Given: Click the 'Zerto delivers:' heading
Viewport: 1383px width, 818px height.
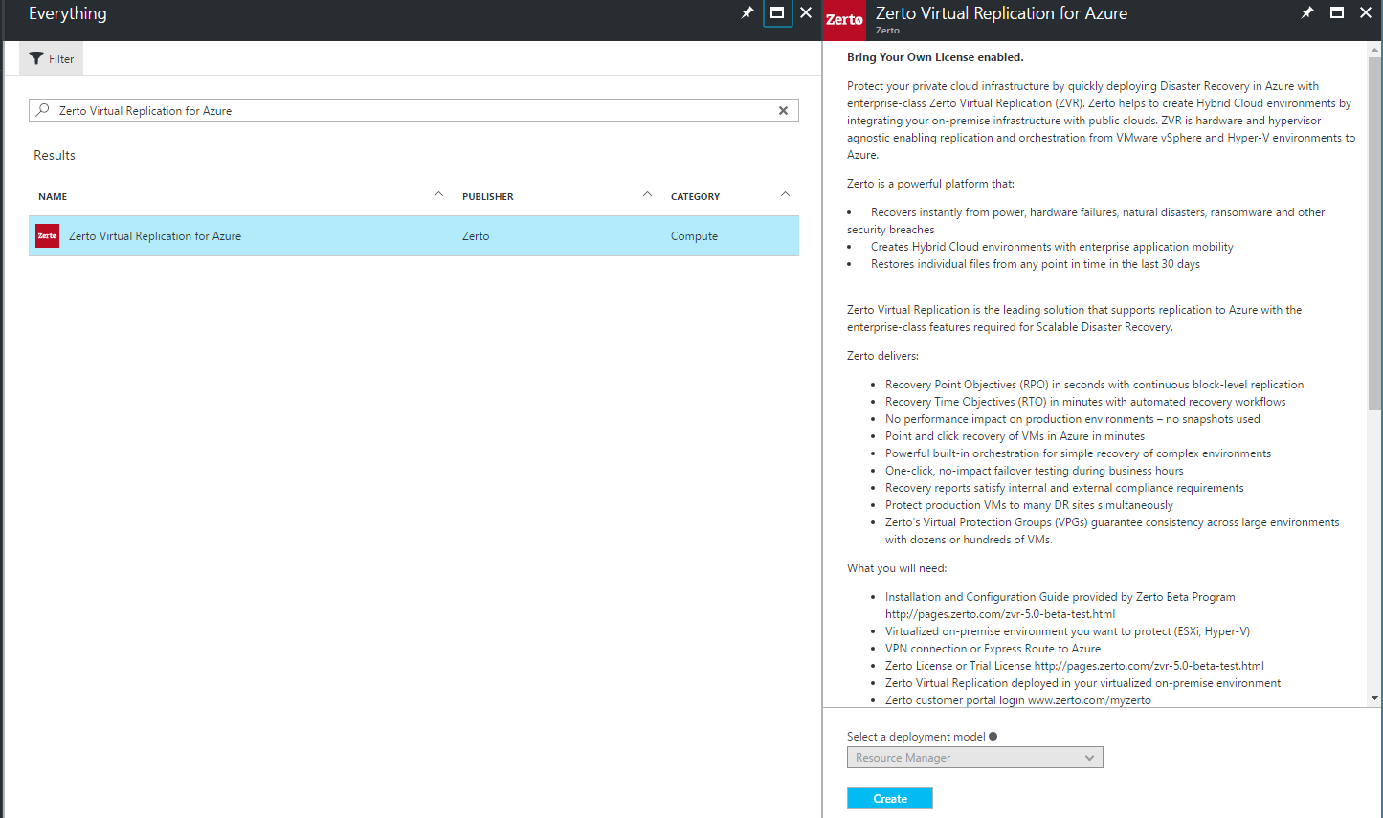Looking at the screenshot, I should (x=882, y=356).
